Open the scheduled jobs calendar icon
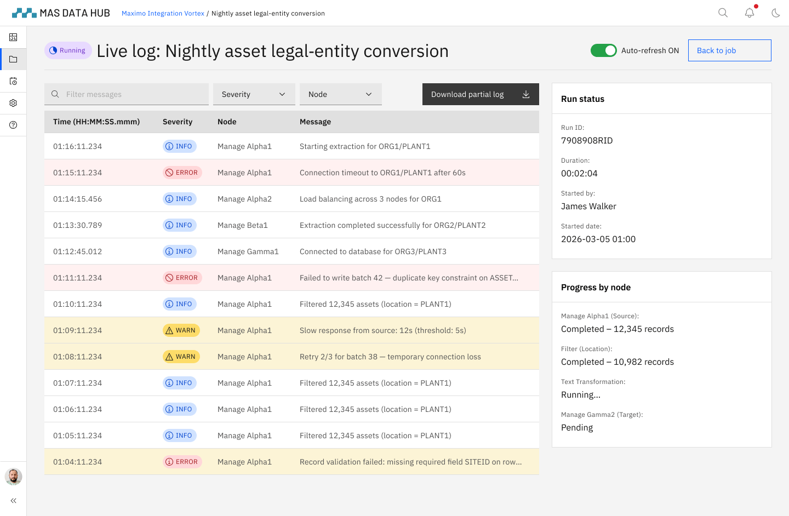 point(13,81)
